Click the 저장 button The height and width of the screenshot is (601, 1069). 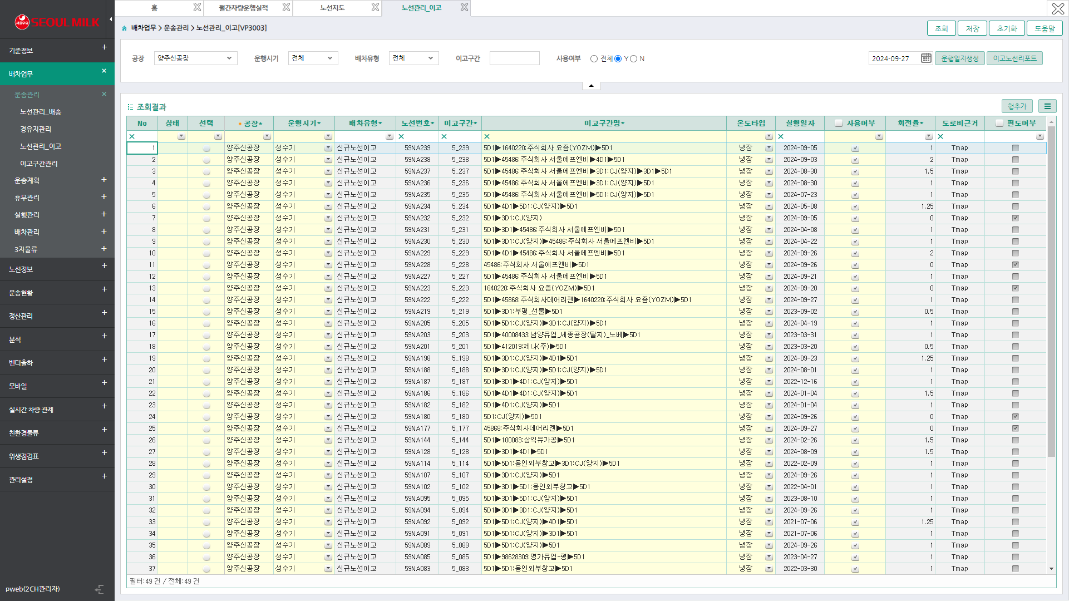pos(973,28)
